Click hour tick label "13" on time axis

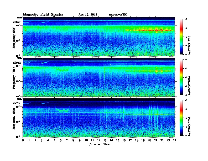[x=105, y=140]
